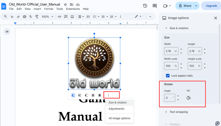Open the View menu
The height and width of the screenshot is (126, 221).
[28, 9]
